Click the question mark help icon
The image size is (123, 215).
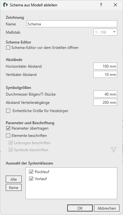pyautogui.click(x=101, y=5)
